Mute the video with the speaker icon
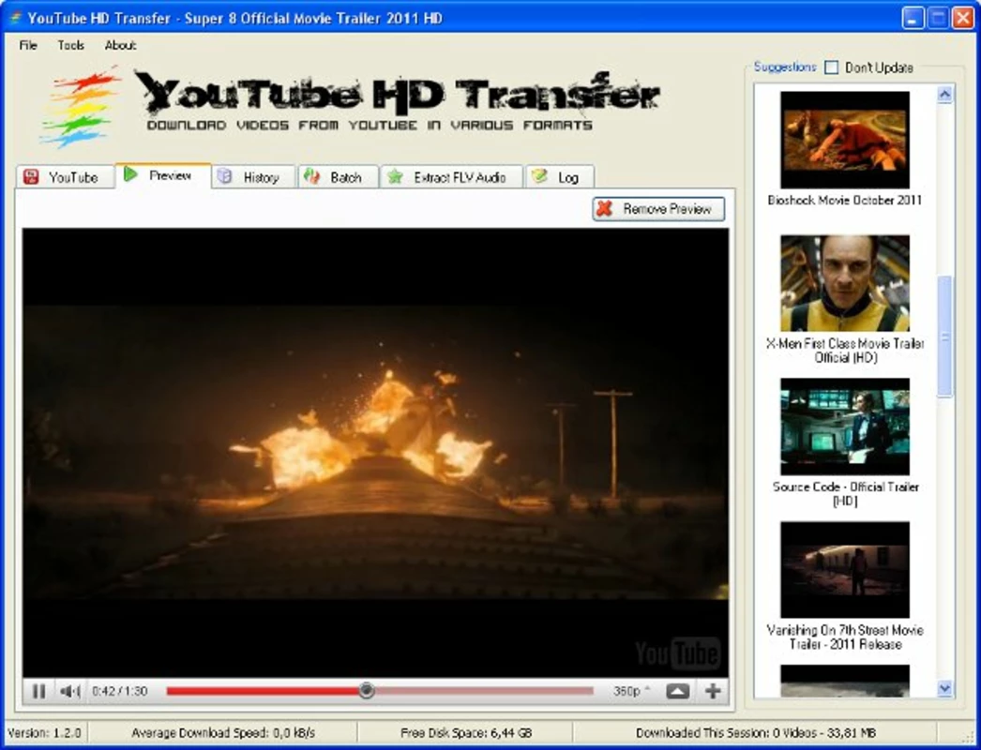 (x=69, y=691)
